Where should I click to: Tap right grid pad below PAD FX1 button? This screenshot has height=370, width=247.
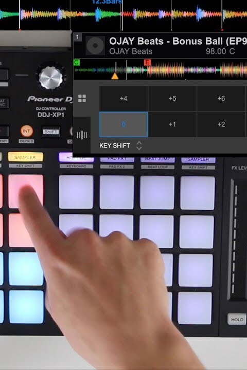pyautogui.click(x=116, y=192)
